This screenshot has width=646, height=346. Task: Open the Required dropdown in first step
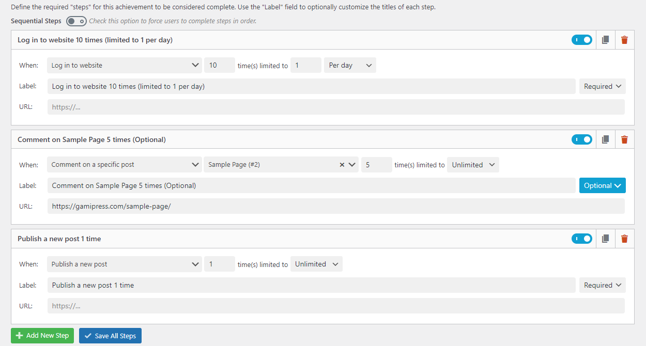pyautogui.click(x=602, y=87)
